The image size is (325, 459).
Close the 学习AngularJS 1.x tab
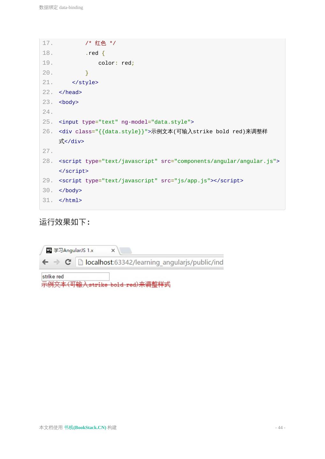click(113, 251)
